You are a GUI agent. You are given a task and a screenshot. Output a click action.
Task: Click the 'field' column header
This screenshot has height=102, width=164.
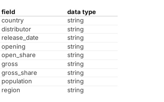click(x=8, y=12)
